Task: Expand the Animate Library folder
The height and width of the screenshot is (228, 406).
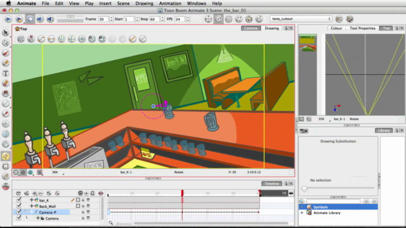Action: click(302, 213)
